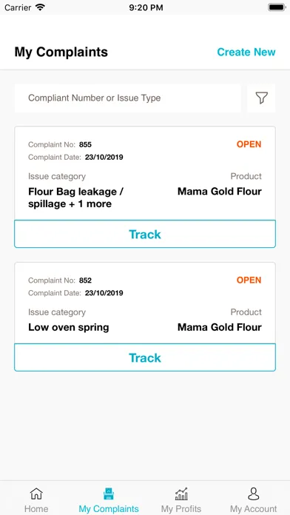Click the Create New link
The image size is (290, 515).
pyautogui.click(x=246, y=52)
